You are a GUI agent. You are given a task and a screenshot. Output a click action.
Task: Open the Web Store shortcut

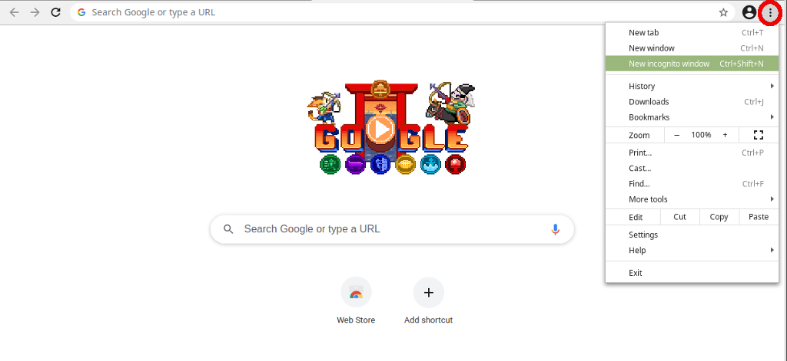click(356, 301)
